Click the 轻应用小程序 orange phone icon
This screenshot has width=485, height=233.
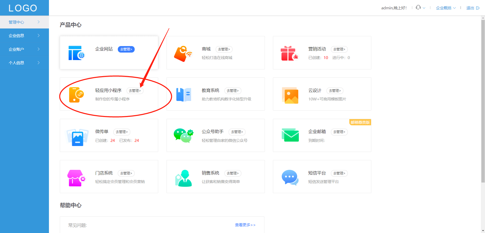pyautogui.click(x=76, y=95)
